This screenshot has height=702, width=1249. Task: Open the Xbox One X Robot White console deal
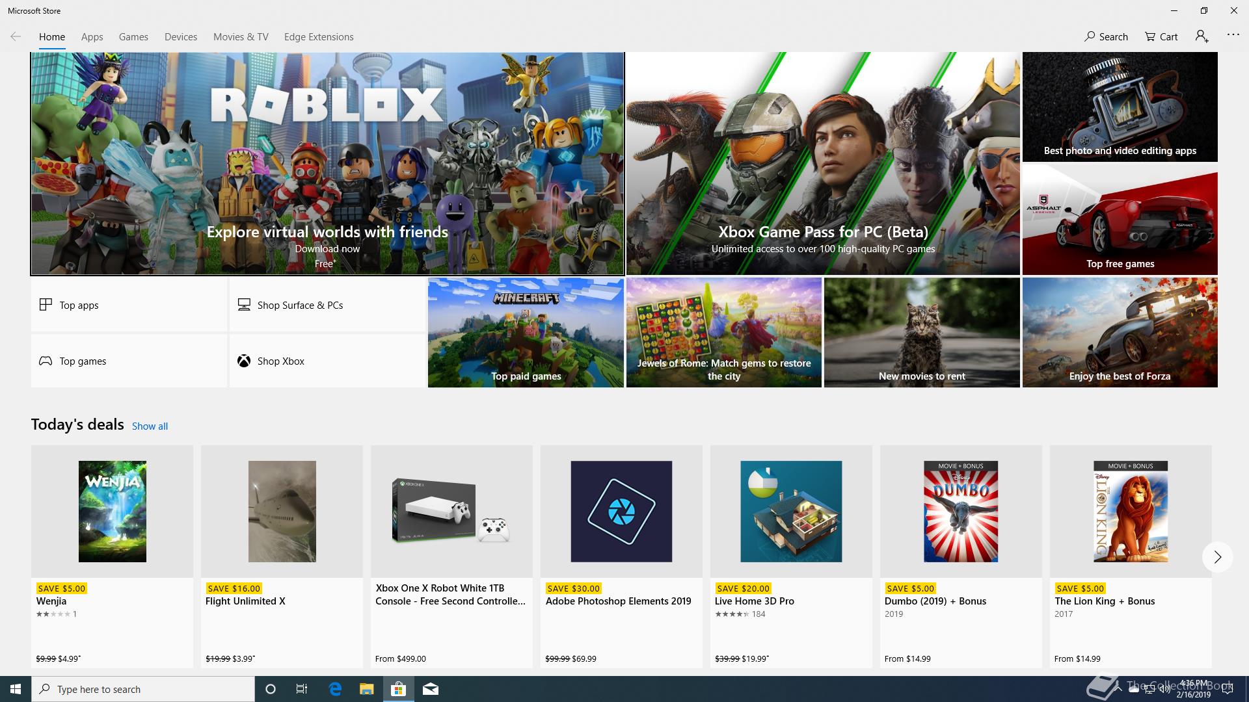[x=451, y=556]
